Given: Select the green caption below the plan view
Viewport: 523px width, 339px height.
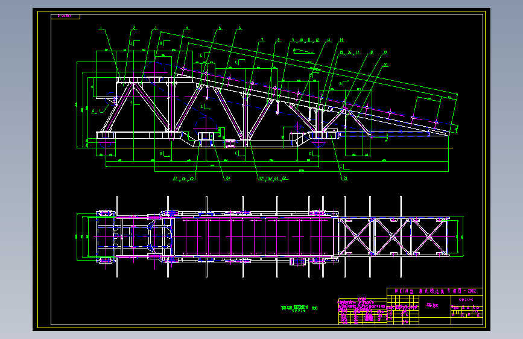Looking at the screenshot, I should coord(299,308).
